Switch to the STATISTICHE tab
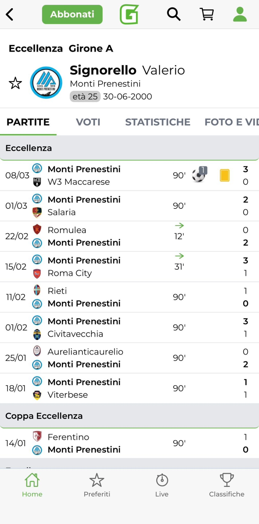259x524 pixels. [x=158, y=122]
